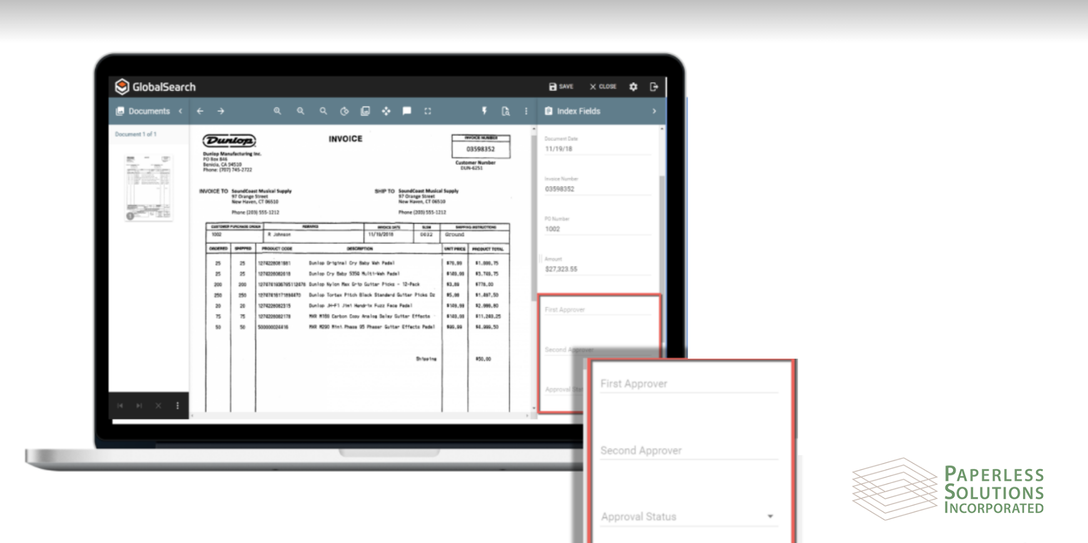Click the enlarged First Approver field
Screen dimensions: 1088x543
coord(689,384)
